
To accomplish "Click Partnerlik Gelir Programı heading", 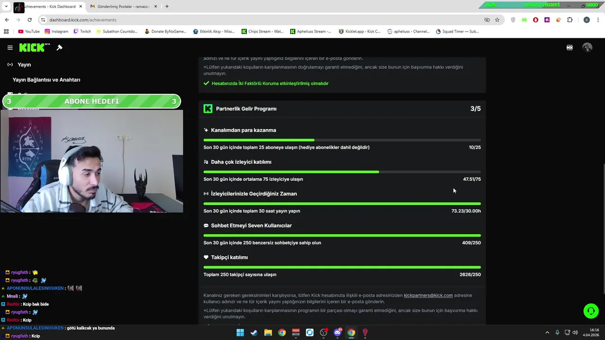I will [x=246, y=109].
